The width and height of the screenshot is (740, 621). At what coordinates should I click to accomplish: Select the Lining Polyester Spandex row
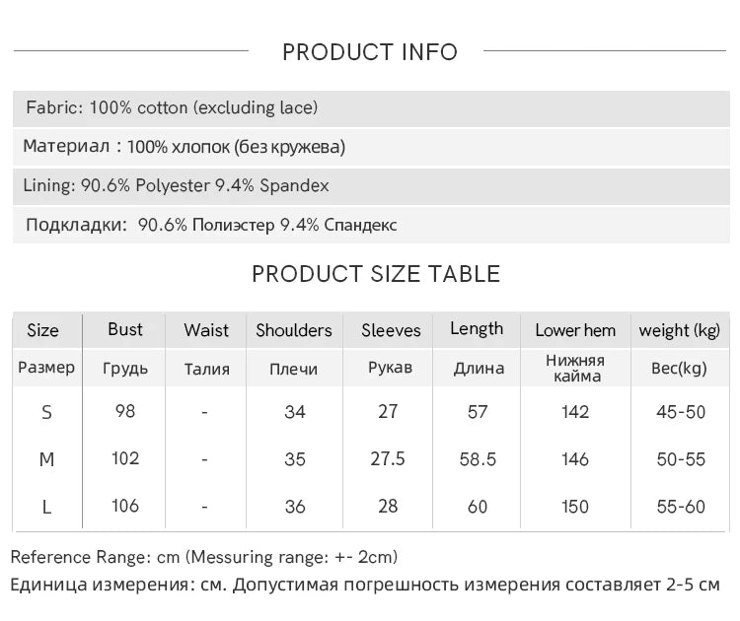point(371,185)
